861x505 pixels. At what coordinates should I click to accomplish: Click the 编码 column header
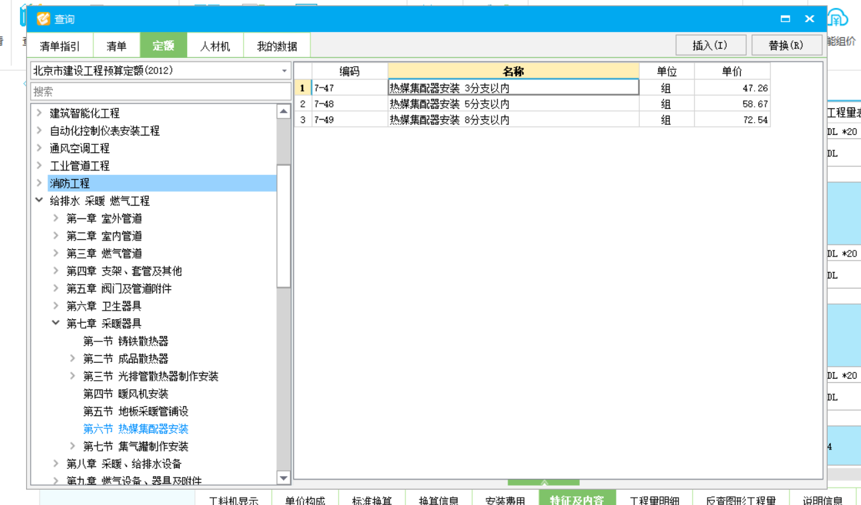point(349,71)
